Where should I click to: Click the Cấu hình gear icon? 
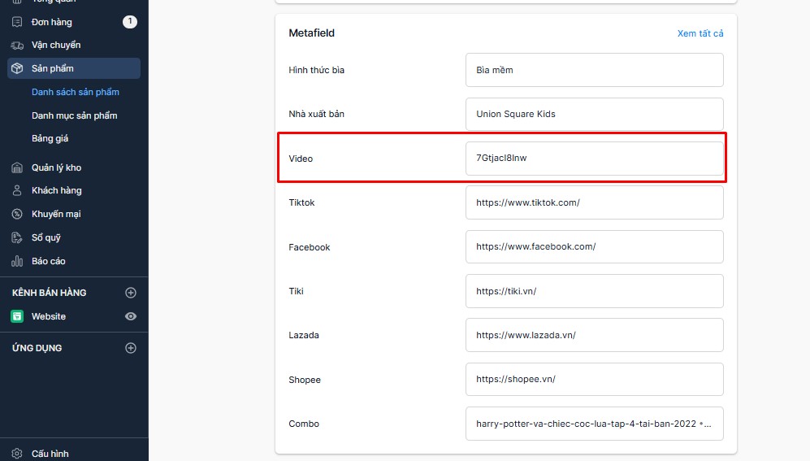(x=17, y=453)
